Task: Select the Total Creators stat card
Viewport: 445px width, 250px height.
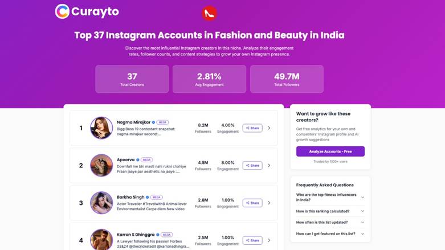Action: [x=132, y=79]
